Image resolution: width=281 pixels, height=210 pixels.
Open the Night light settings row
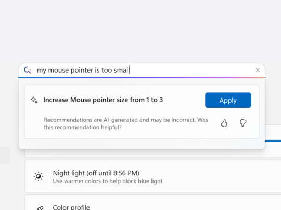[152, 176]
